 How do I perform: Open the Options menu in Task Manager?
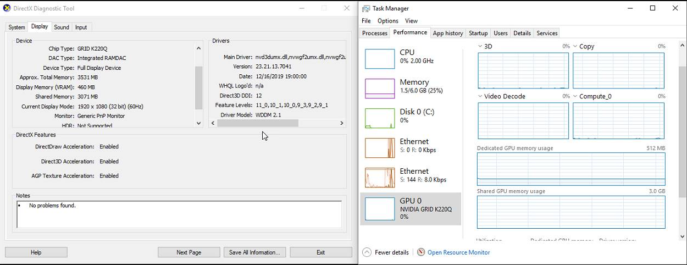tap(388, 21)
